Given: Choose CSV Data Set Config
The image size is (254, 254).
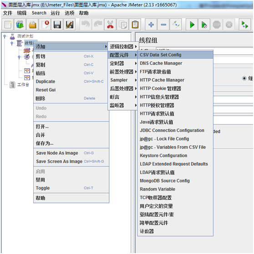Looking at the screenshot, I should tap(175, 55).
